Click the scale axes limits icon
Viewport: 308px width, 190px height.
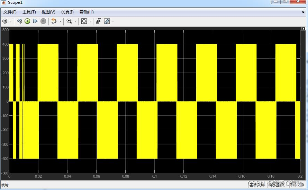pyautogui.click(x=84, y=21)
